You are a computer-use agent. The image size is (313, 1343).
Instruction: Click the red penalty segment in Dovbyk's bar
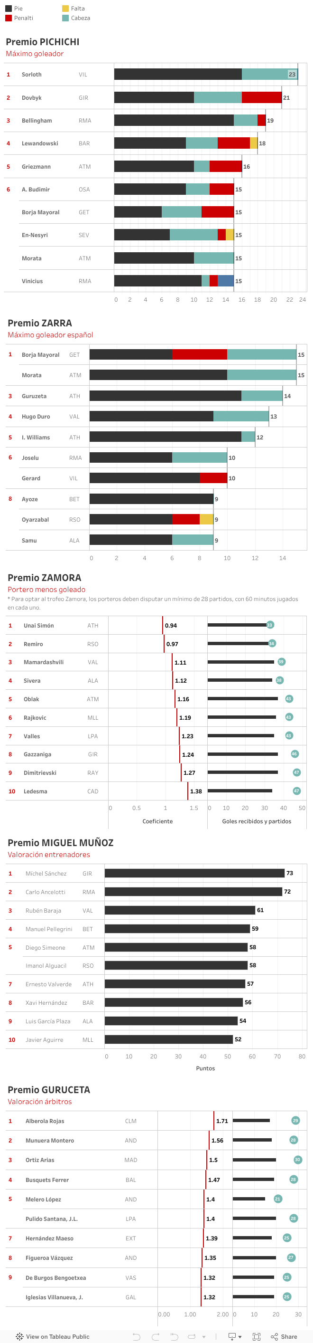click(x=261, y=97)
